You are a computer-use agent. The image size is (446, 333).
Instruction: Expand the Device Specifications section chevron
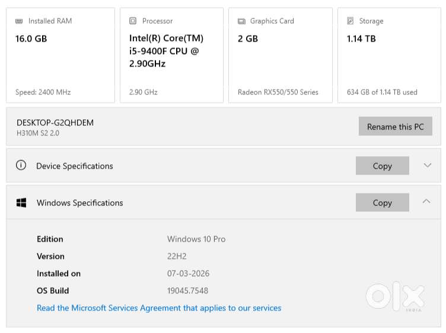427,166
